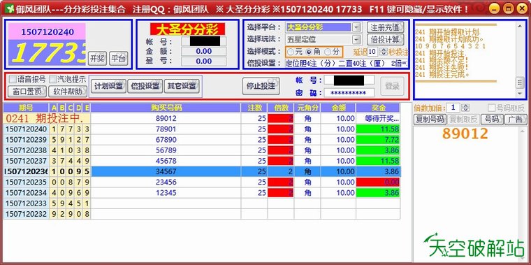Increase the 倍数加倍 stepper value
The width and height of the screenshot is (531, 265).
(465, 106)
